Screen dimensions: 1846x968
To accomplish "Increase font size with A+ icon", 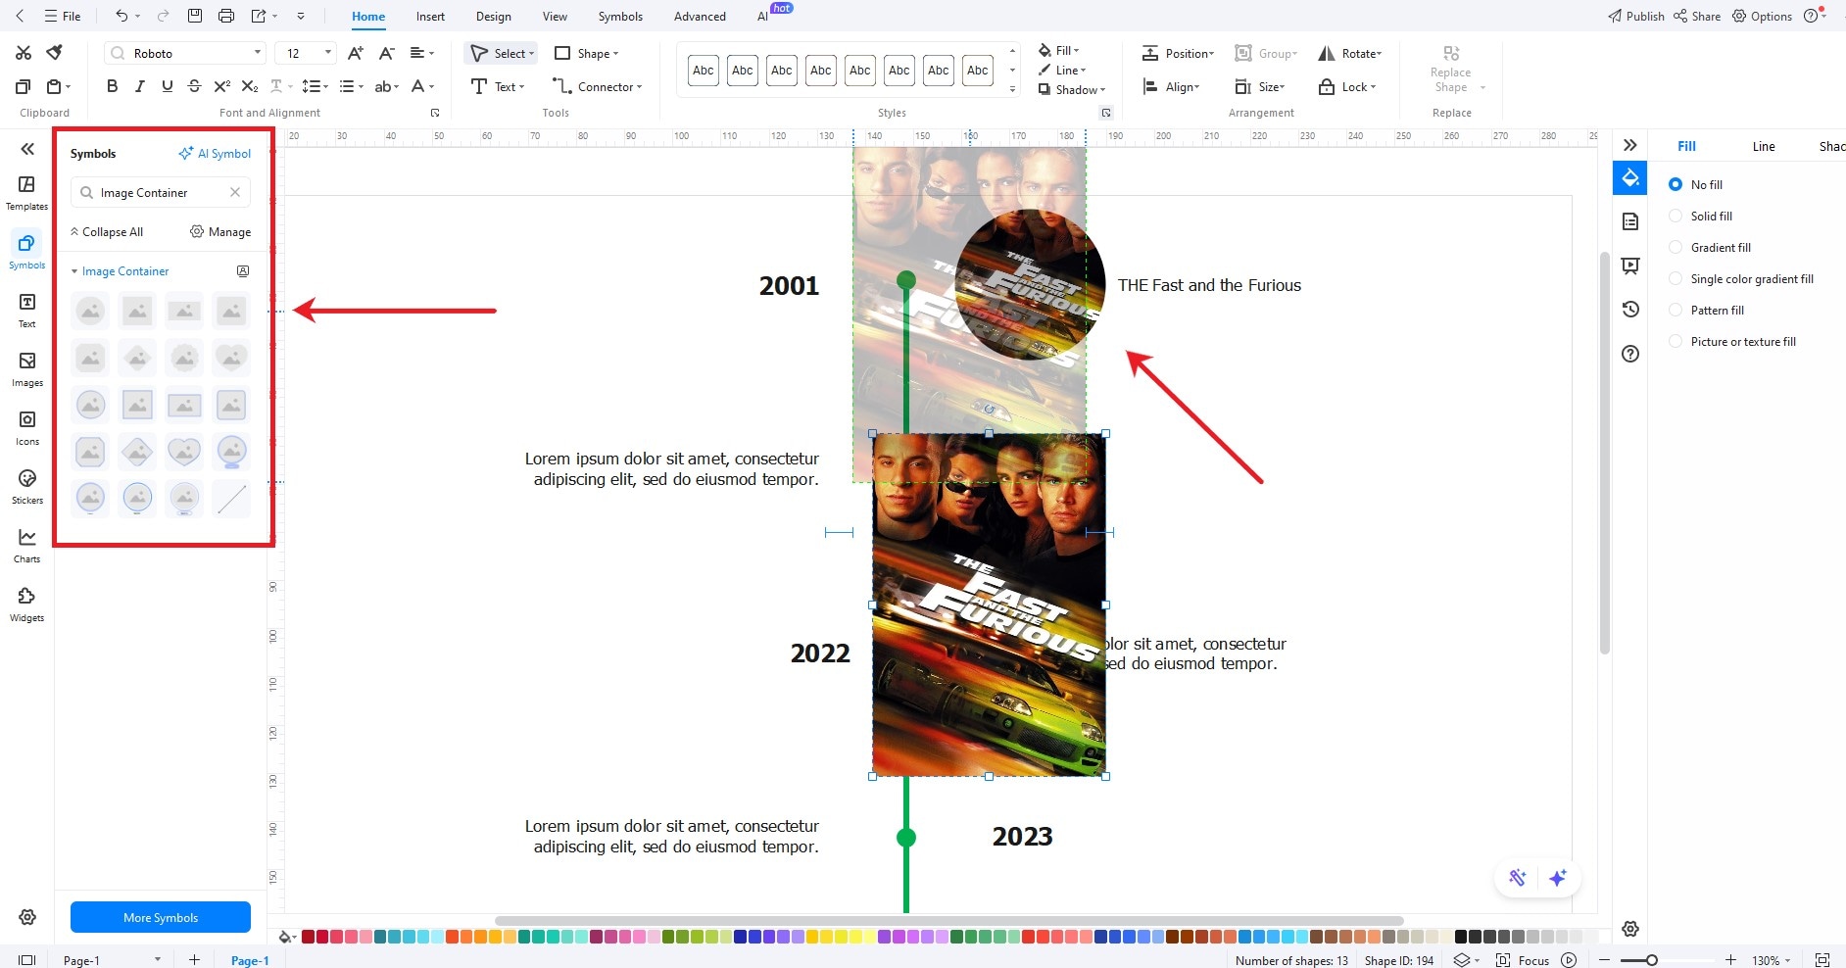I will [356, 53].
